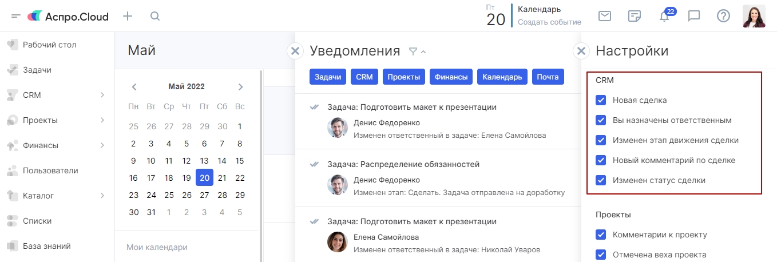Viewport: 777px width, 262px height.
Task: Click the date 20 in header
Action: pos(495,19)
